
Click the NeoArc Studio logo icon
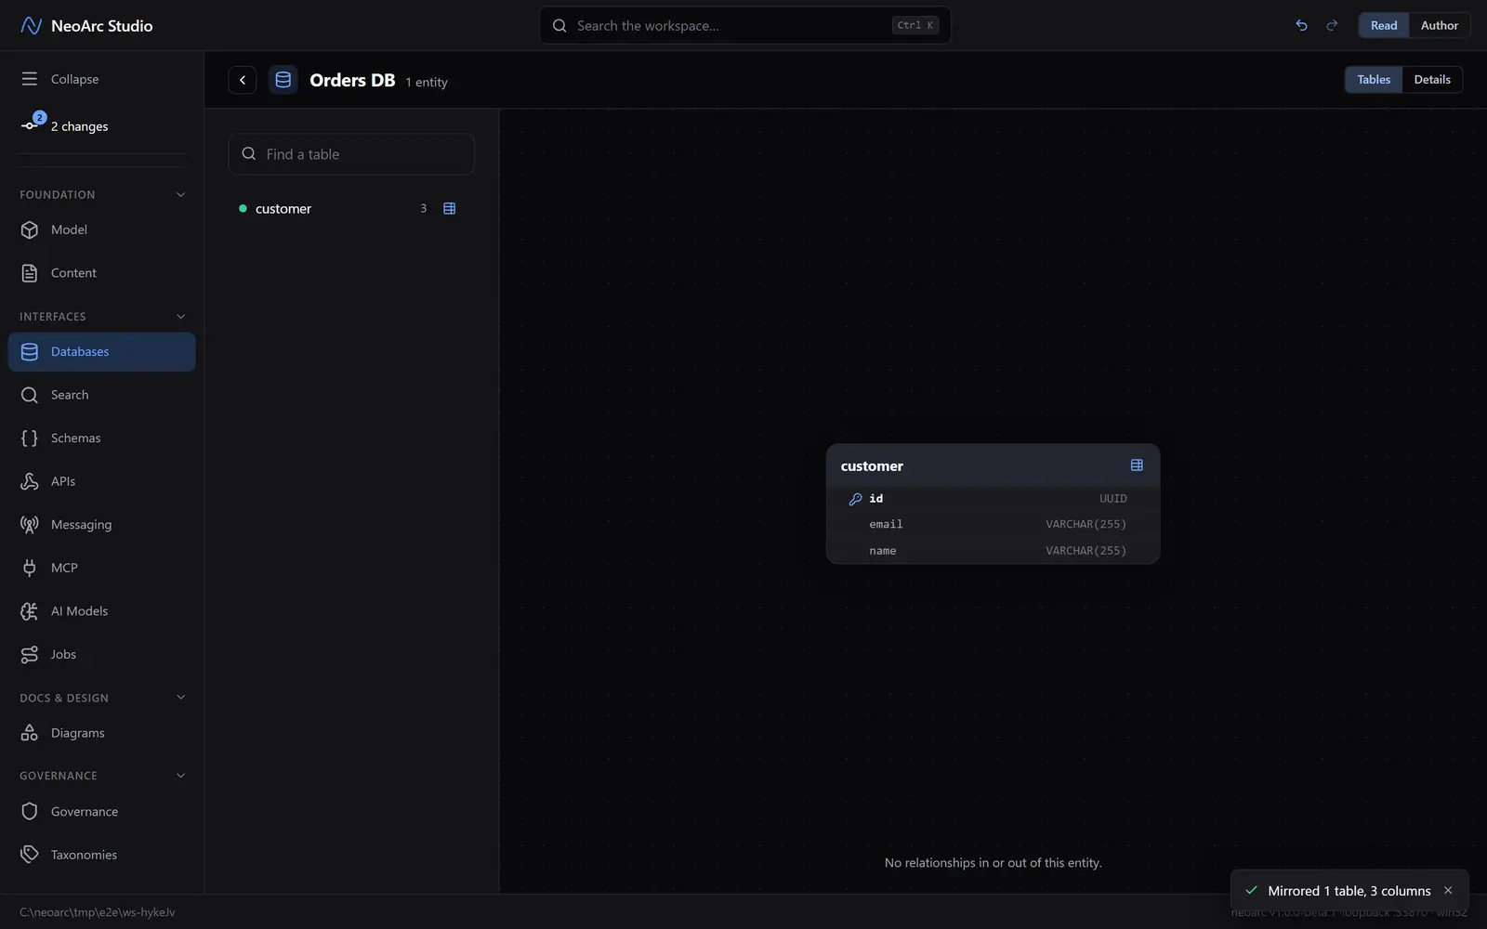tap(31, 25)
